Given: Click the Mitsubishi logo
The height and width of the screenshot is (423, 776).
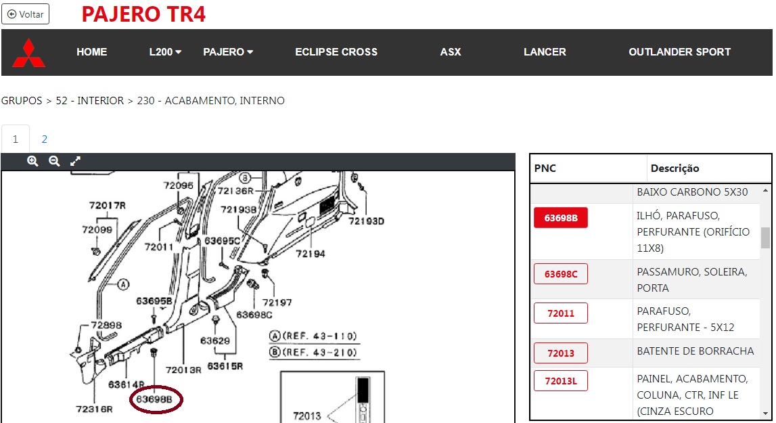Looking at the screenshot, I should point(28,53).
